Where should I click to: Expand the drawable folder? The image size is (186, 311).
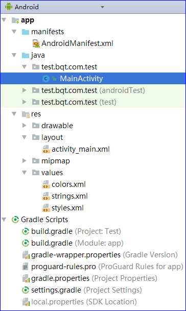[25, 125]
